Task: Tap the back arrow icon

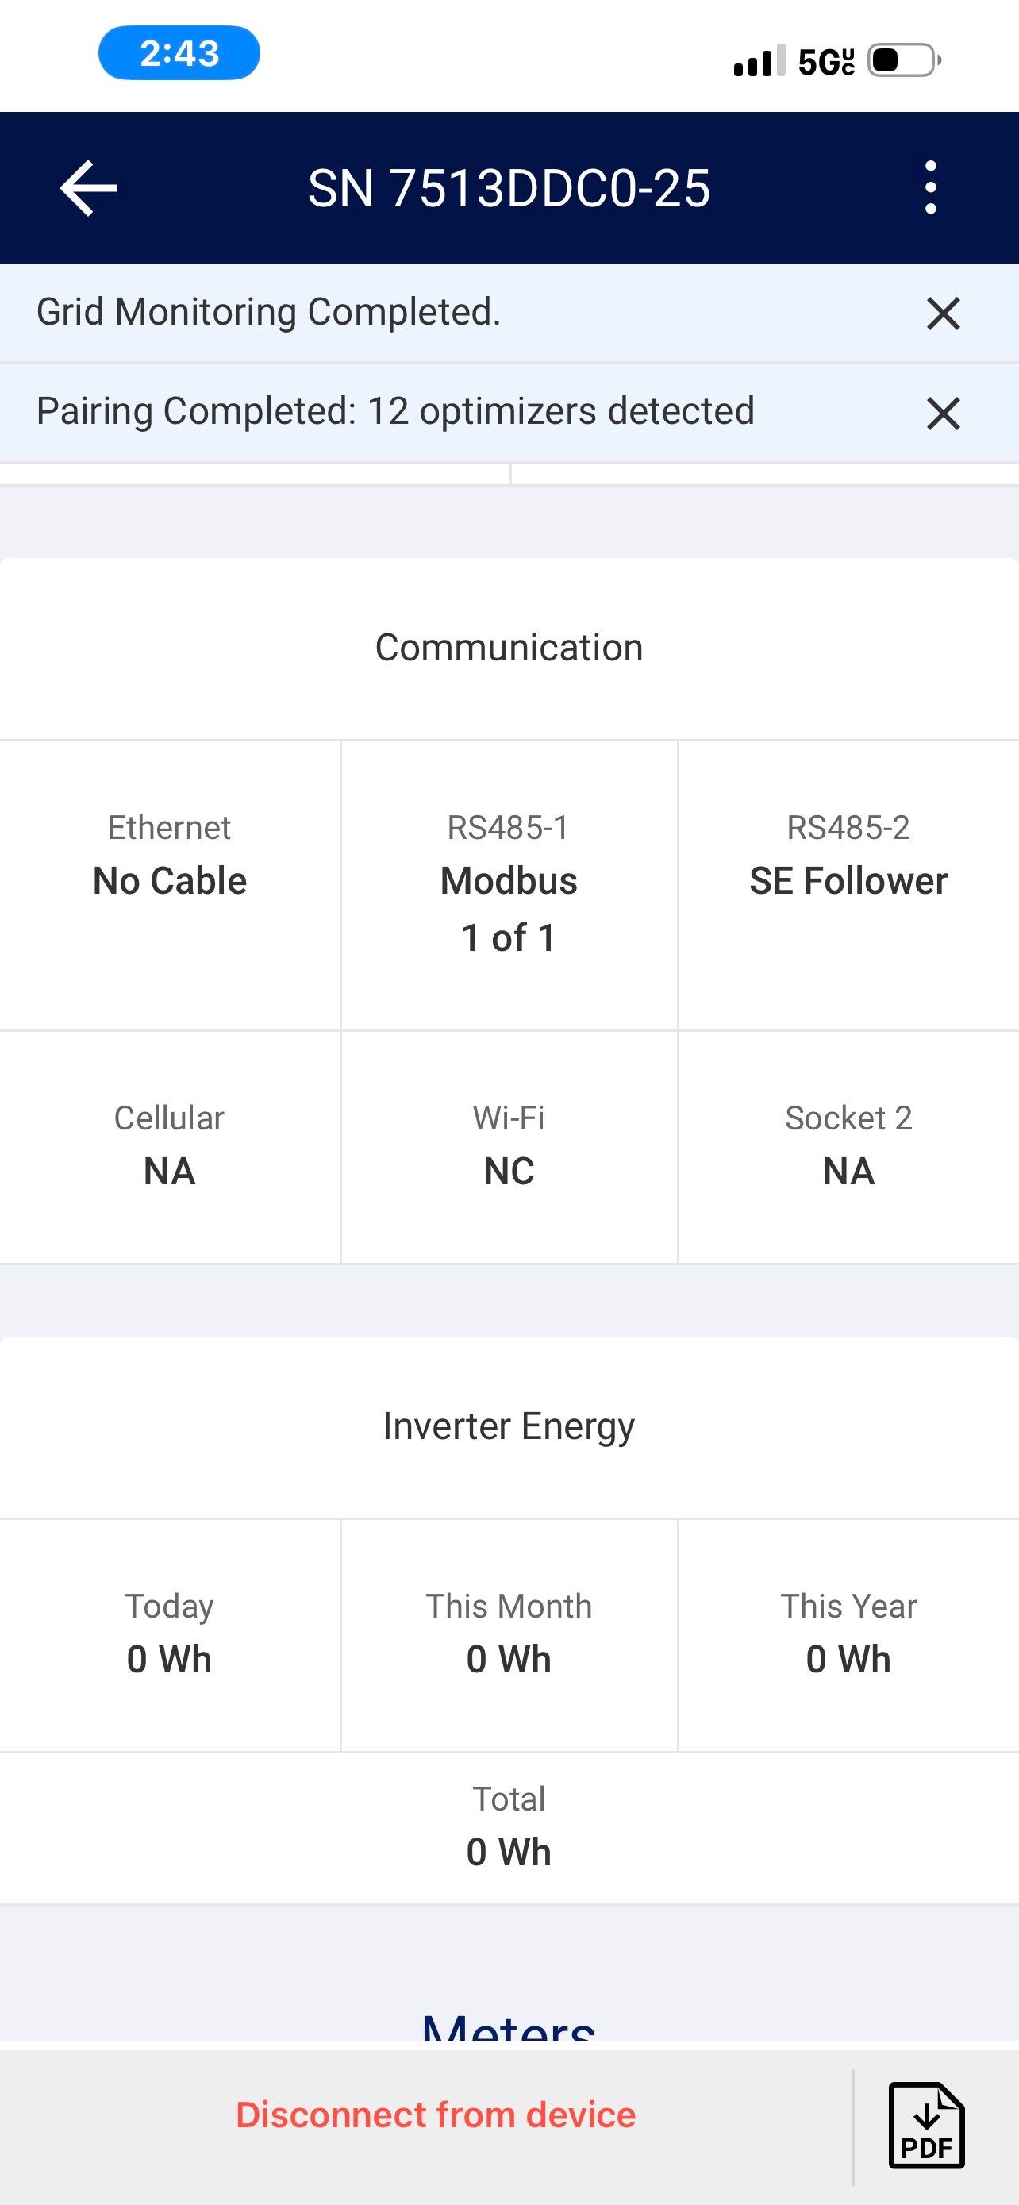Action: (x=88, y=187)
